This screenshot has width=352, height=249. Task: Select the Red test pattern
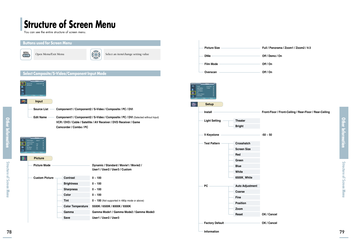click(x=247, y=155)
